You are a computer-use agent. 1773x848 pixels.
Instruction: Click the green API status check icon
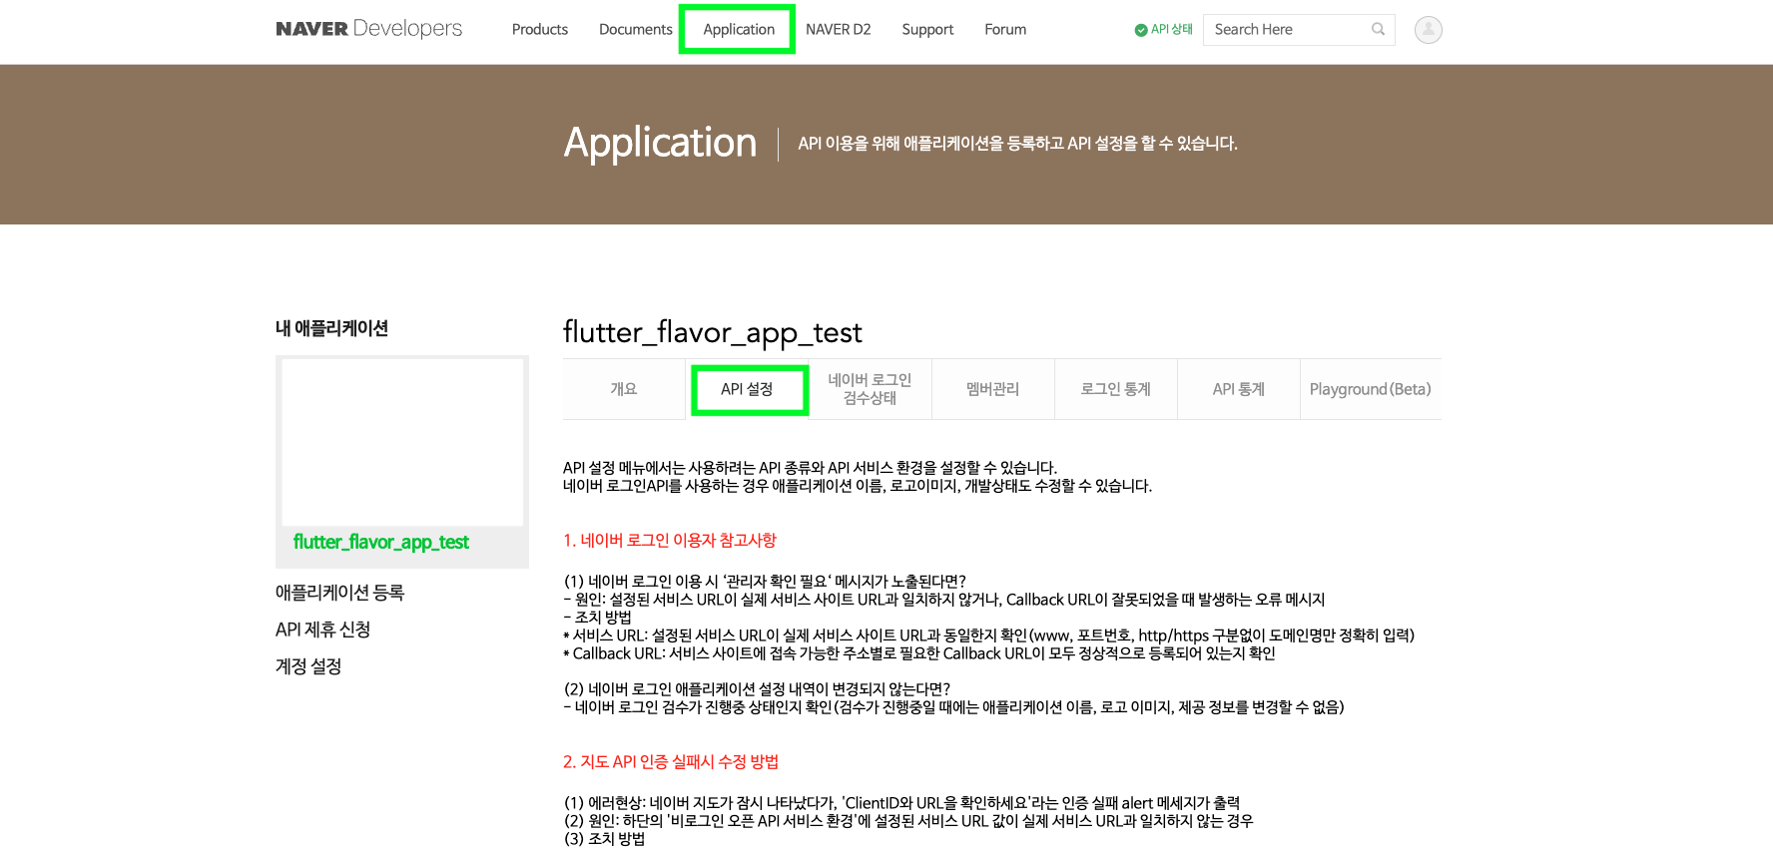(1141, 30)
